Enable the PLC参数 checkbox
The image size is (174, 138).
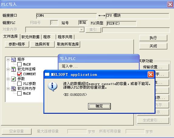19,84
